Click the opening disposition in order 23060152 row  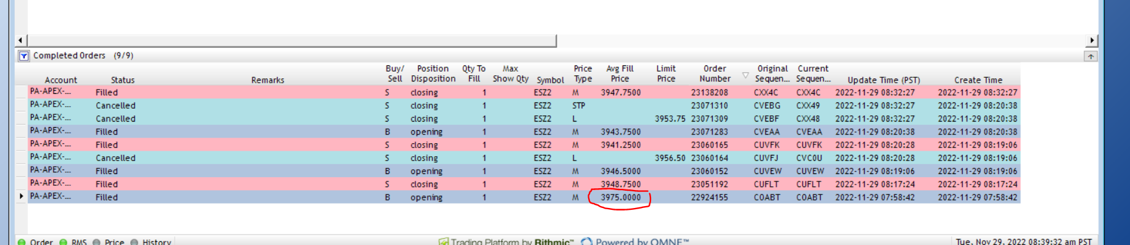[426, 171]
